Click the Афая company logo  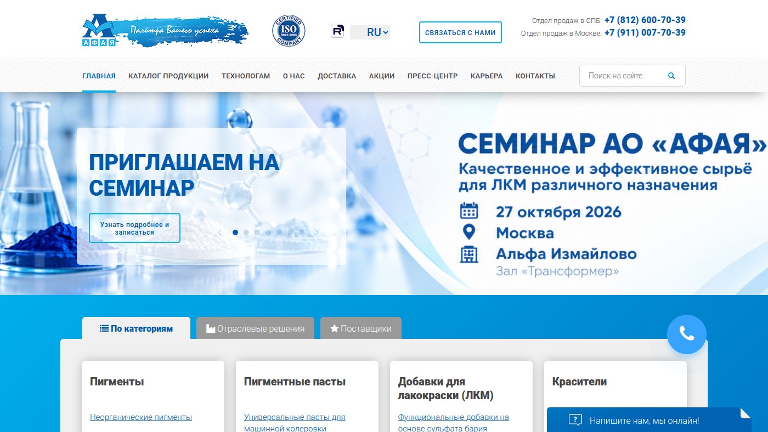click(165, 30)
